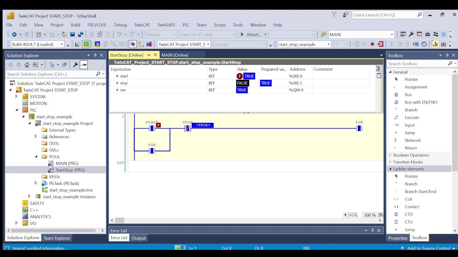Toggle auto-hide pin on the Toolbox panel
The height and width of the screenshot is (257, 458).
point(447,55)
